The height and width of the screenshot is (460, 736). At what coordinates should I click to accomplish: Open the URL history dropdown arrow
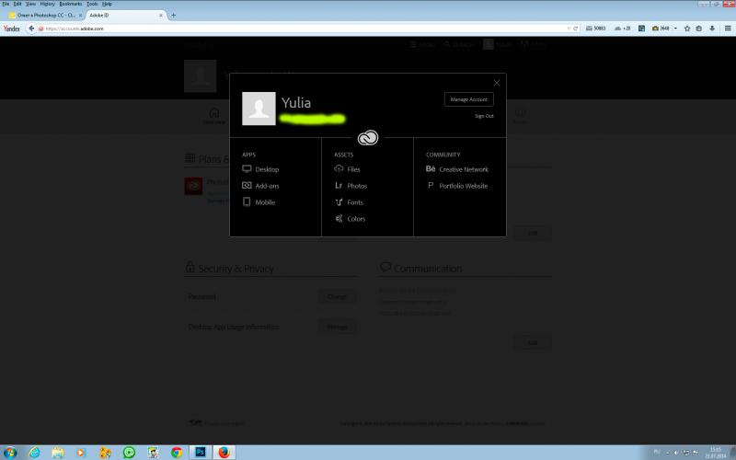click(x=569, y=29)
